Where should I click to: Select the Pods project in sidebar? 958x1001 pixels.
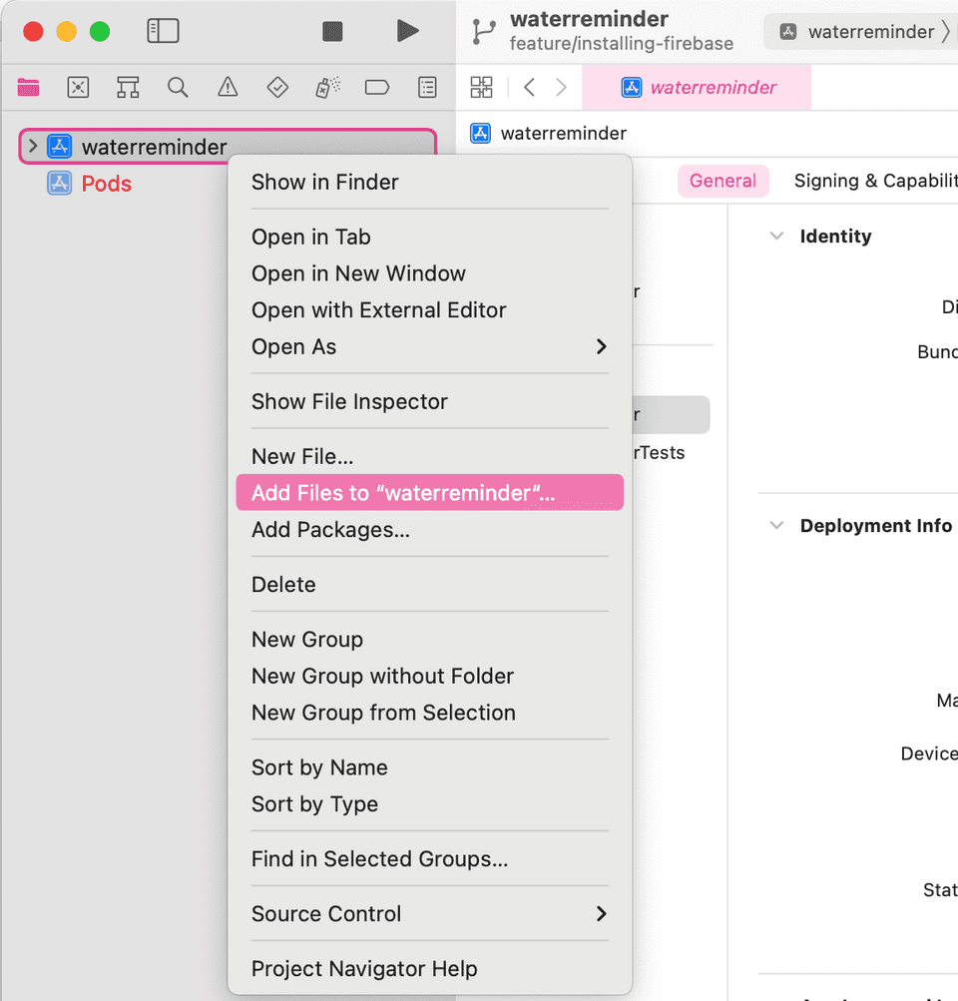[107, 184]
